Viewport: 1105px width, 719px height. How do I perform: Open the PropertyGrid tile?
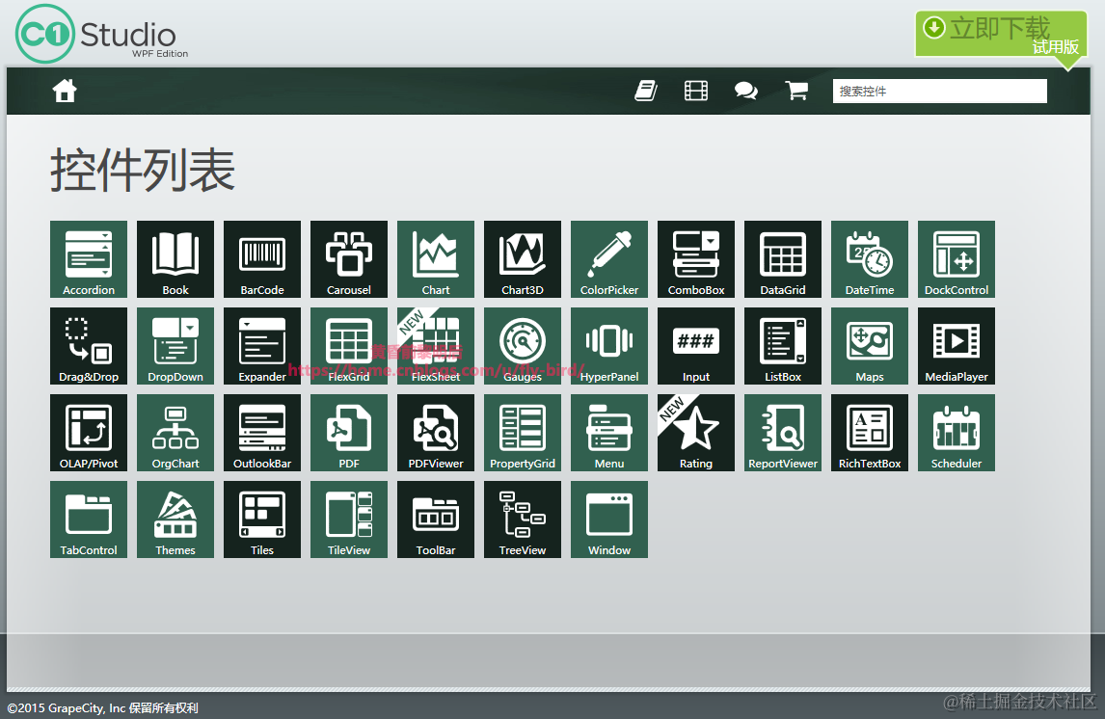pyautogui.click(x=523, y=433)
